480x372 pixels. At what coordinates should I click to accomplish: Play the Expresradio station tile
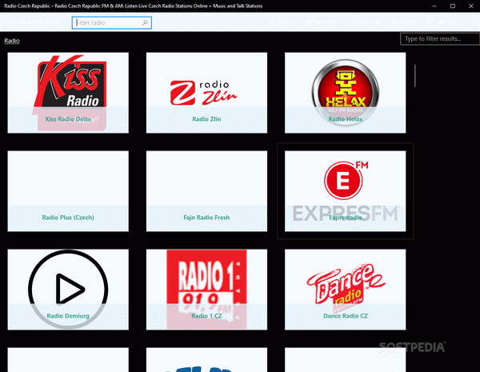(346, 191)
